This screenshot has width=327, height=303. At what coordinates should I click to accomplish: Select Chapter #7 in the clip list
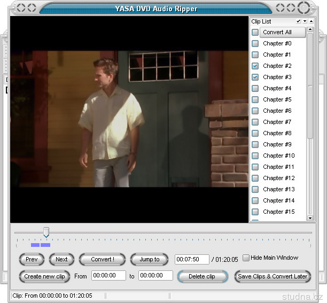pos(277,122)
